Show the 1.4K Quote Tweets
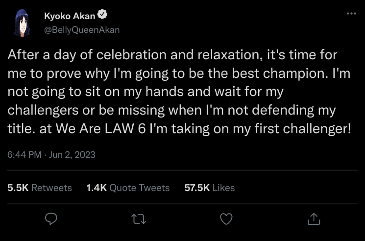 coord(127,188)
